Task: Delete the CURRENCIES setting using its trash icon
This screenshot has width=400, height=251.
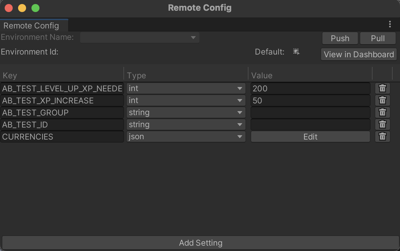Action: (x=382, y=137)
